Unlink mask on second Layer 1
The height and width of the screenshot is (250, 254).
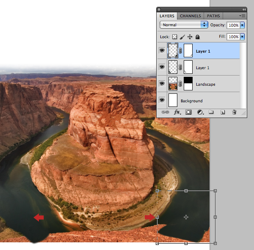[x=180, y=67]
